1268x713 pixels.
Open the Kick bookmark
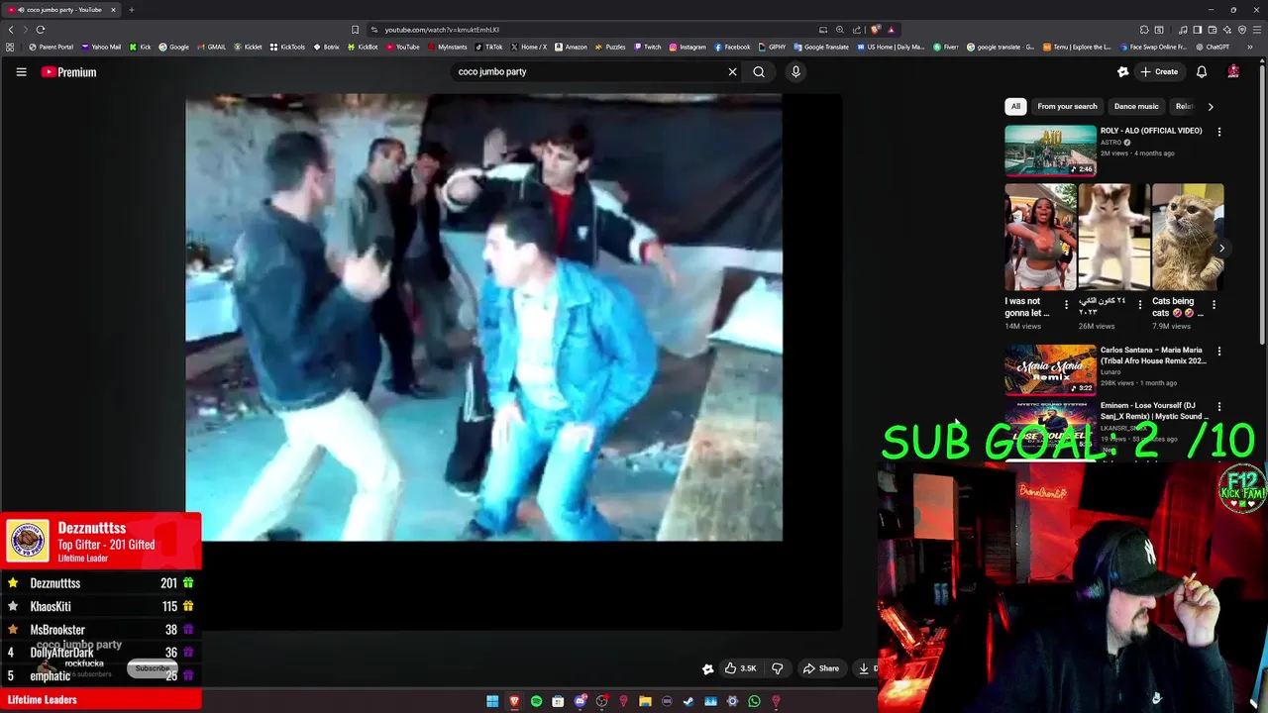141,47
